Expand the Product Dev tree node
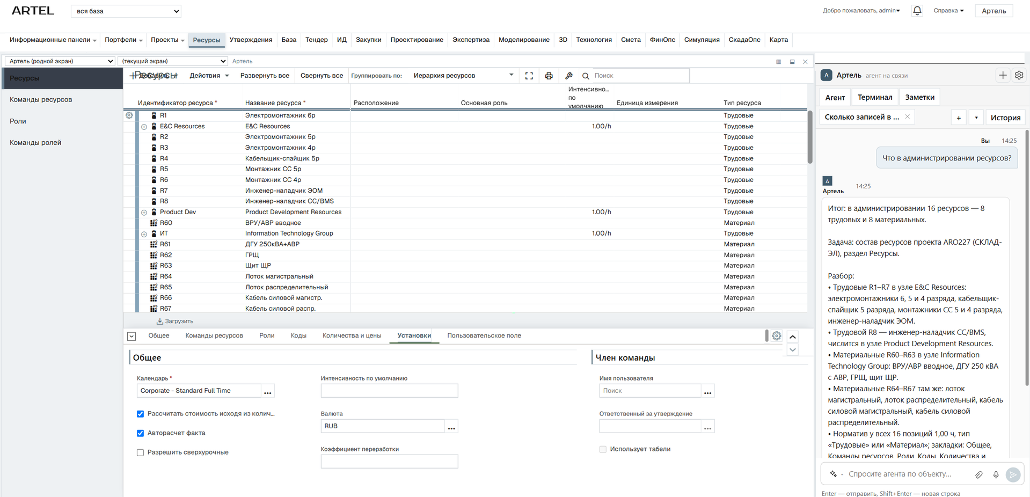This screenshot has height=497, width=1030. [144, 213]
